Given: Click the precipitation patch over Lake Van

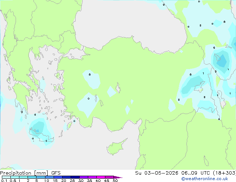Looking at the screenshot, I should 191,86.
